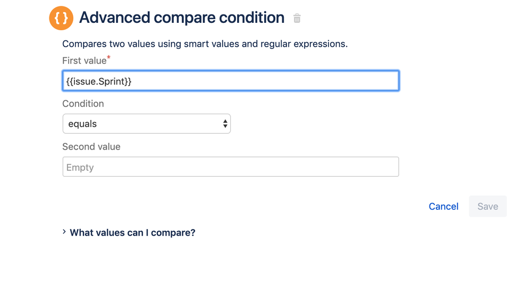Click Cancel to discard the condition
Image resolution: width=531 pixels, height=293 pixels.
point(443,206)
